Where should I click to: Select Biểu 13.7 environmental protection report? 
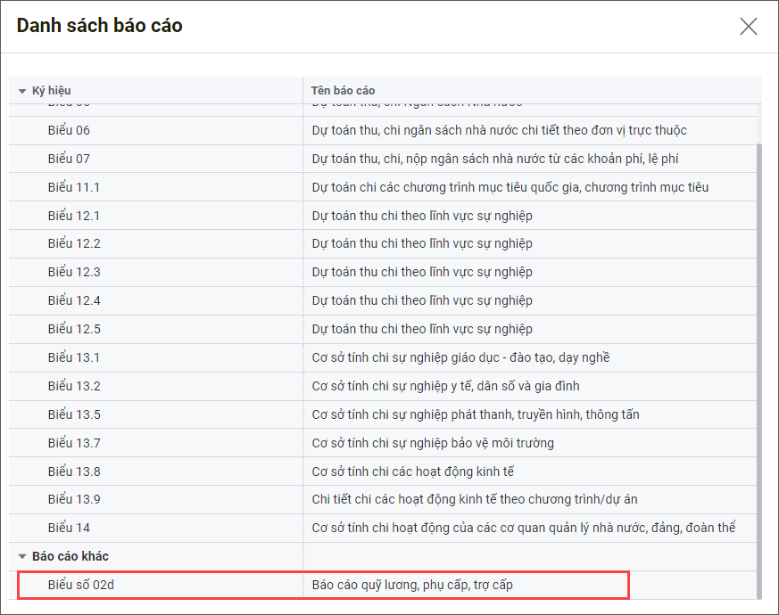pos(74,443)
